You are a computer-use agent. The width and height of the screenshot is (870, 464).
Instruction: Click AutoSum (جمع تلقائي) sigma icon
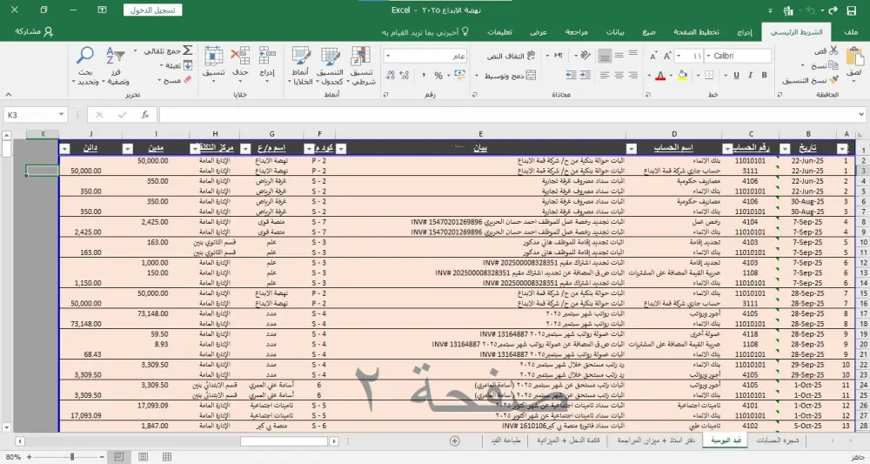point(188,50)
